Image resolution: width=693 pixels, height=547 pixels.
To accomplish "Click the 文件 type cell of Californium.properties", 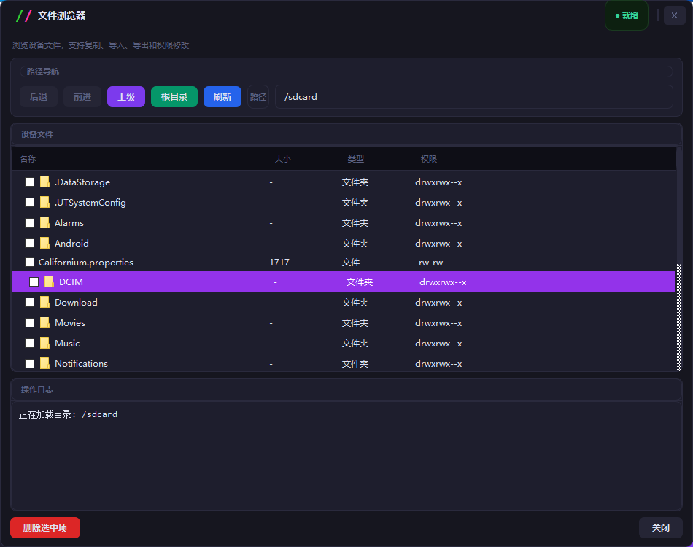I will (x=350, y=263).
